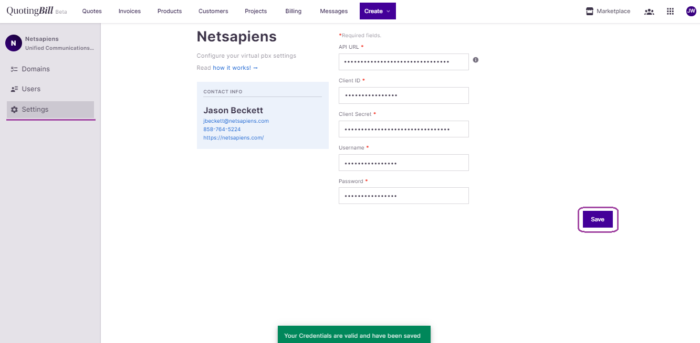
Task: Open the https://netsapiens.com/ website link
Action: click(x=234, y=138)
